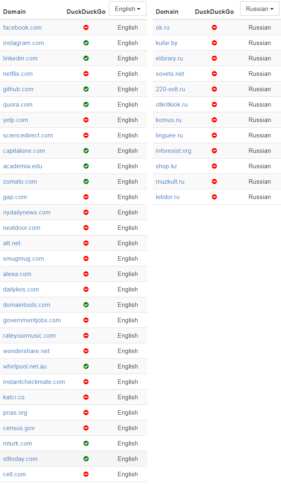Click the DuckDuckGo column header
Image resolution: width=281 pixels, height=484 pixels.
click(x=86, y=12)
